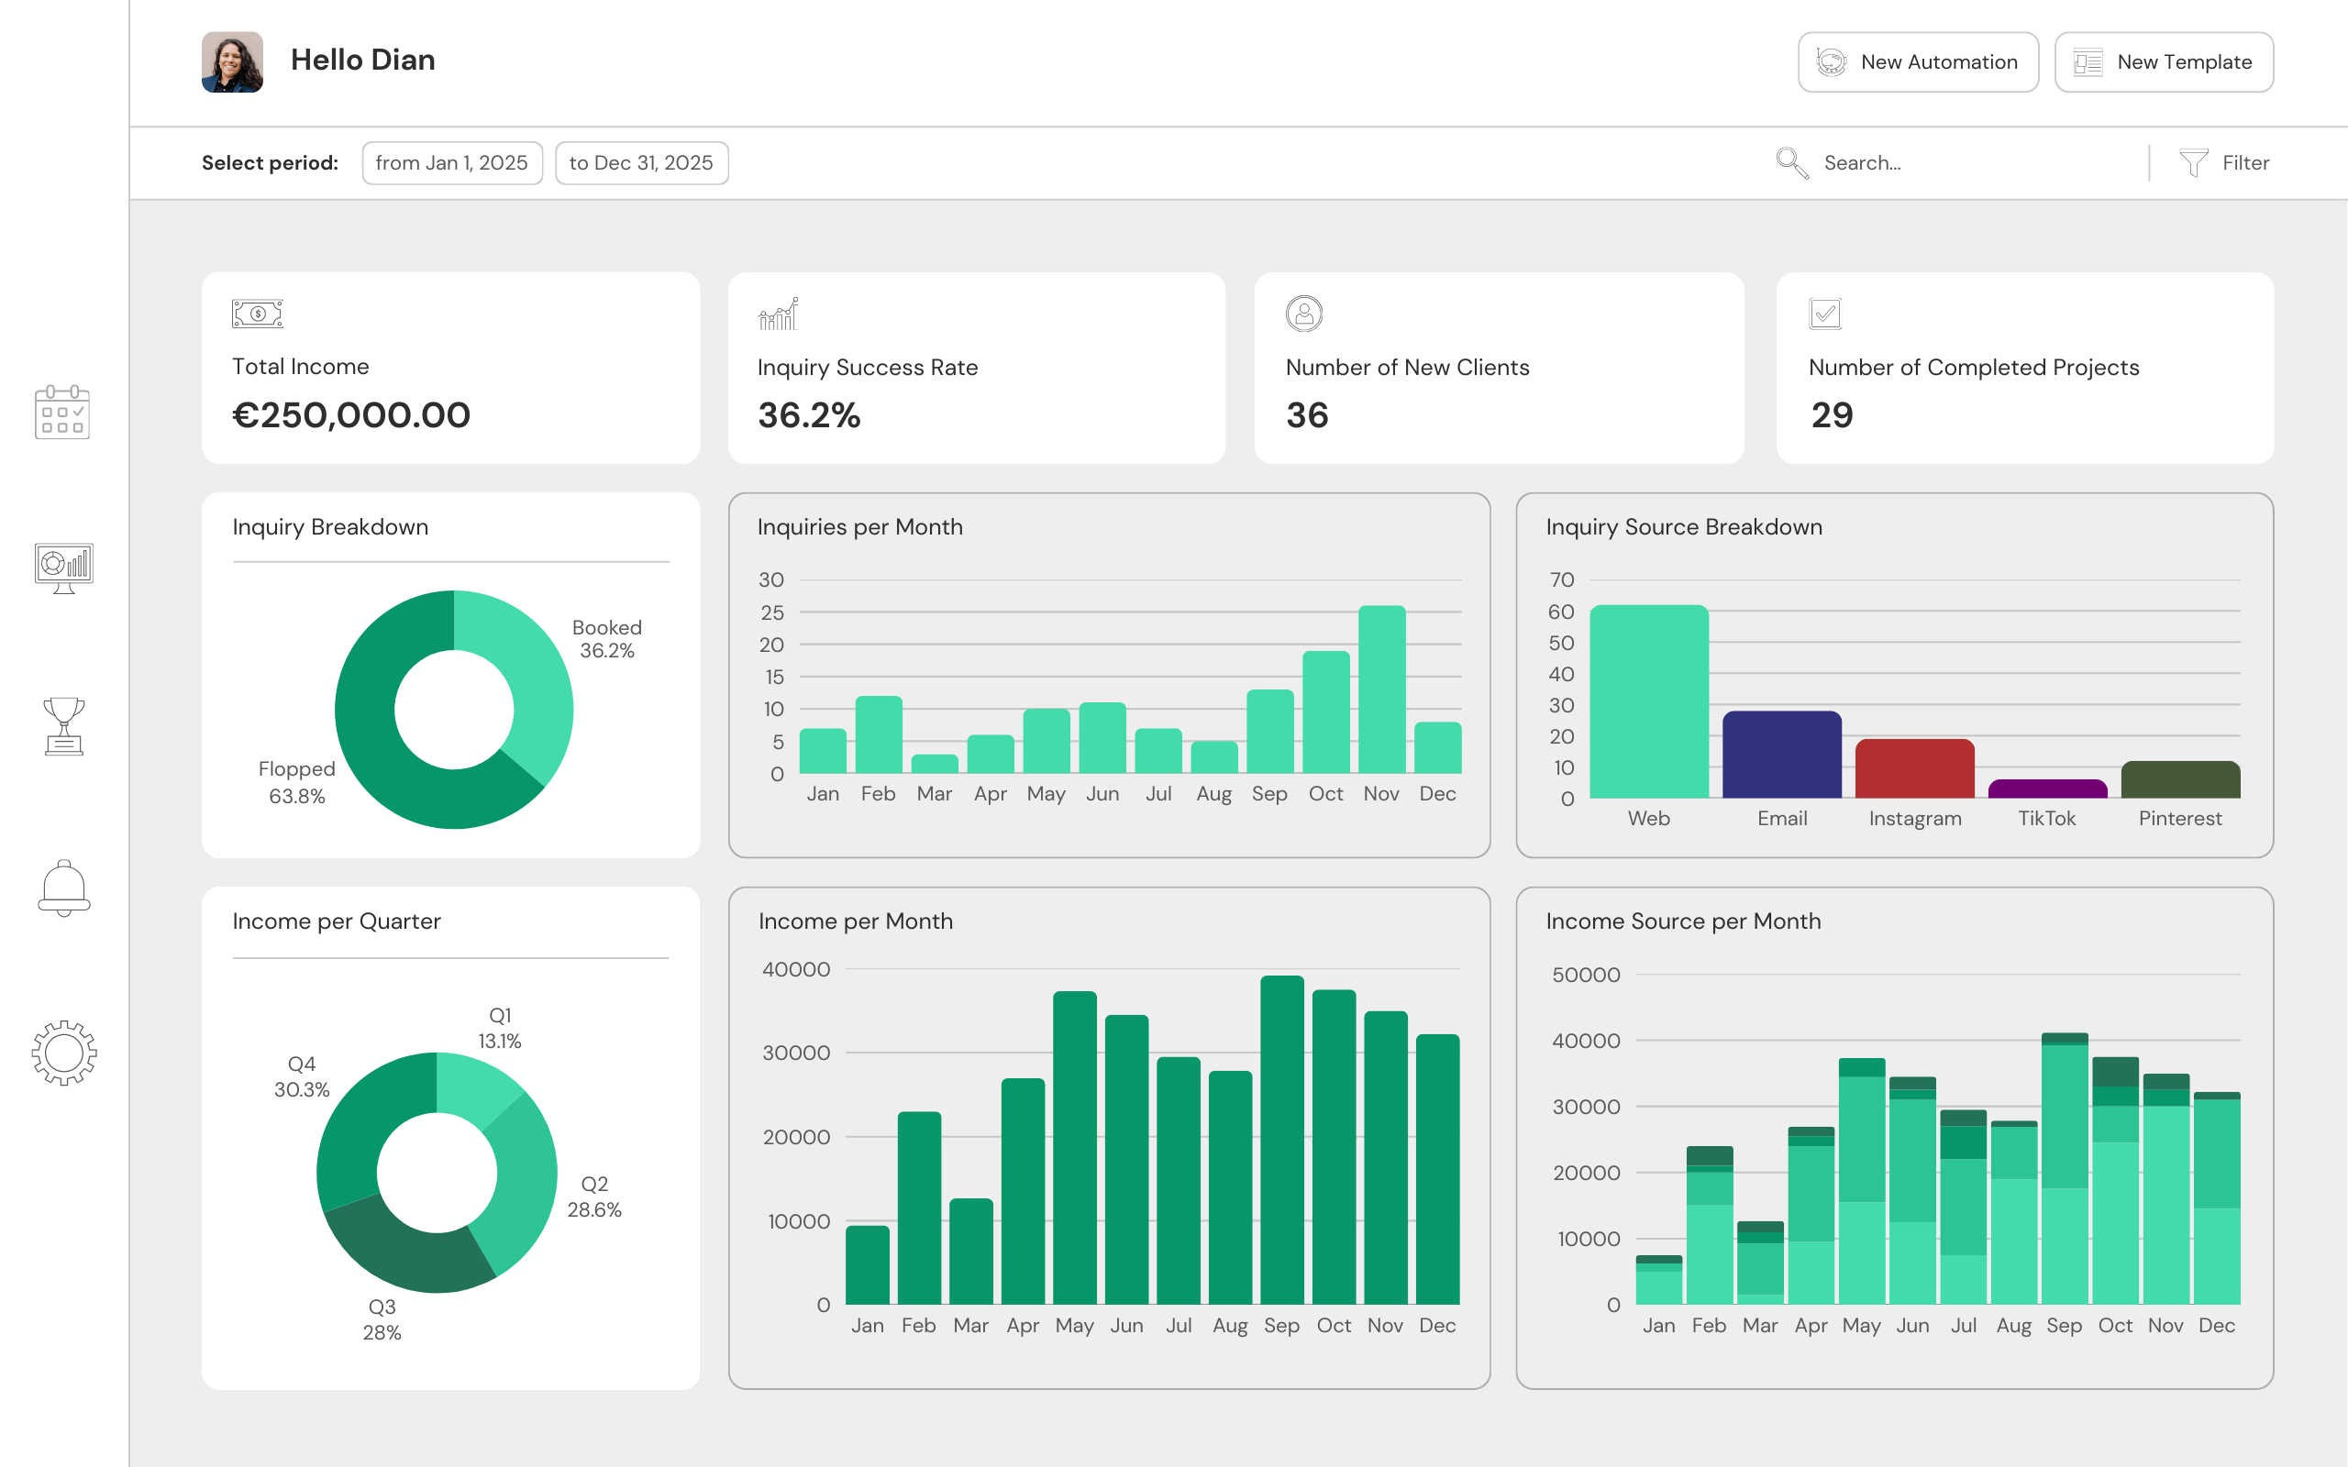Click the checkmark icon on Completed Projects card

[x=1824, y=314]
